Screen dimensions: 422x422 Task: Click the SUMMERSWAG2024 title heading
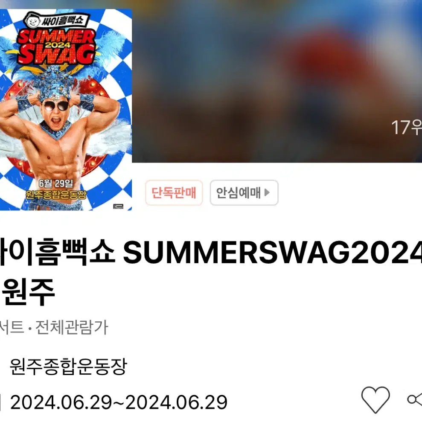coord(211,253)
